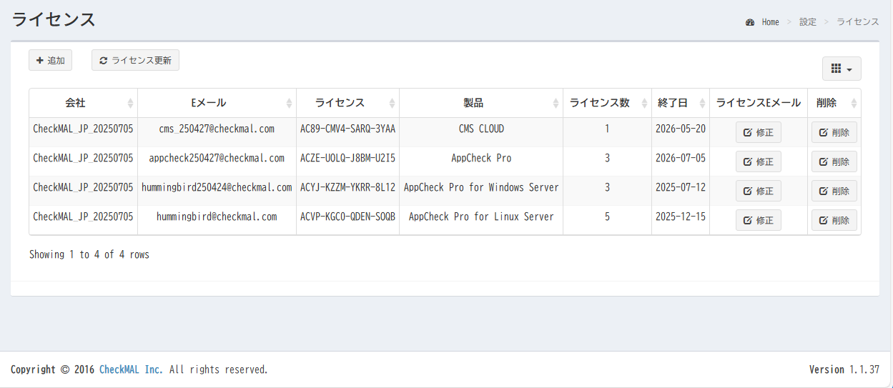Click the ライセンス更新 refresh button

point(135,61)
